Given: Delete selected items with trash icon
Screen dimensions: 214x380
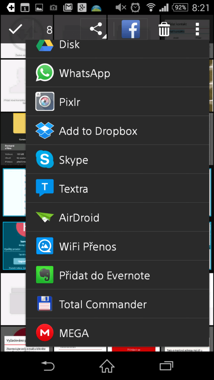Looking at the screenshot, I should 164,29.
